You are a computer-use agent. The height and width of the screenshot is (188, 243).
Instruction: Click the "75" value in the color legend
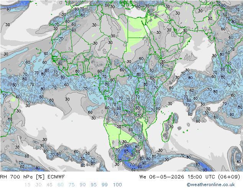[x=71, y=185]
